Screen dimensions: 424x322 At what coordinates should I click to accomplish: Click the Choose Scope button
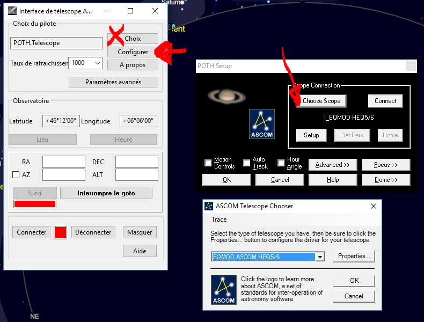321,101
